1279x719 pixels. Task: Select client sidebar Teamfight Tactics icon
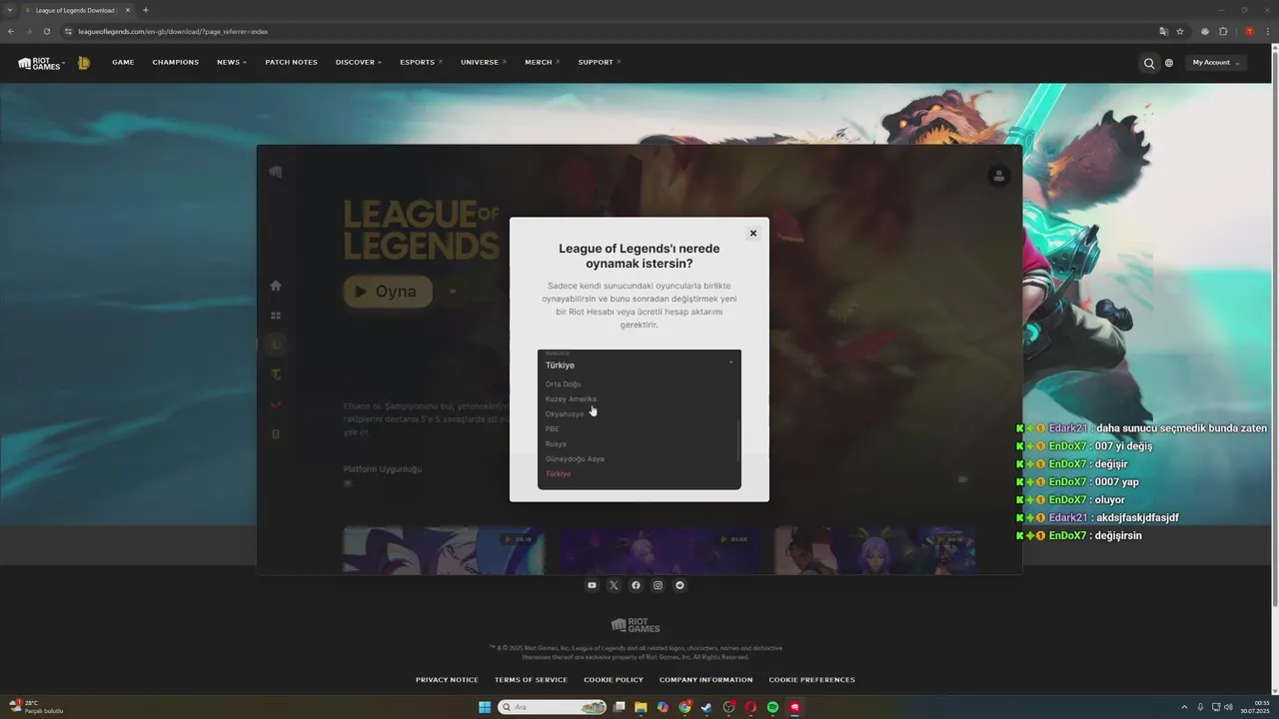click(277, 374)
